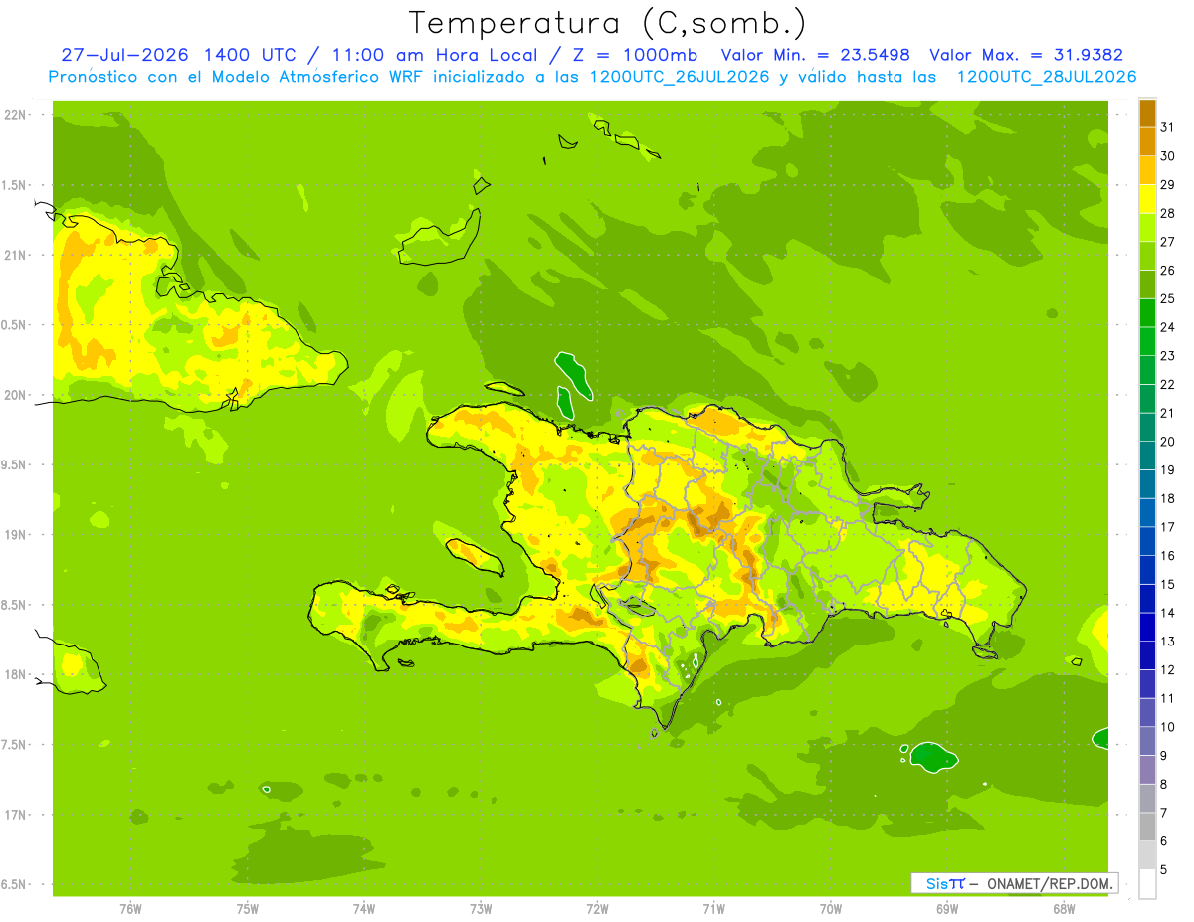The image size is (1194, 922).
Task: Click the "74W" longitude label
Action: tap(363, 909)
